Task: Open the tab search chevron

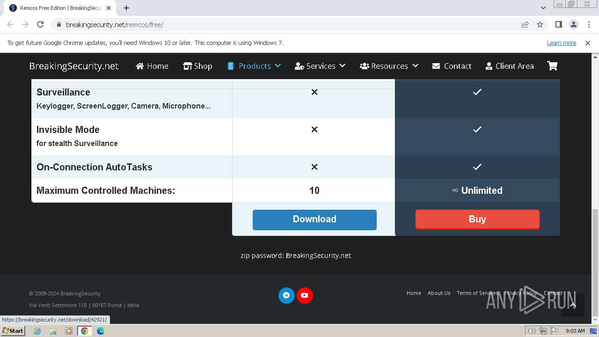Action: coord(543,7)
